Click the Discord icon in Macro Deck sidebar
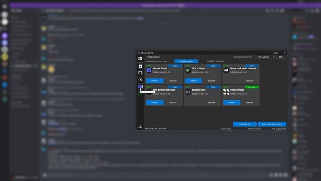Screen dimensions: 321x181 (140, 87)
